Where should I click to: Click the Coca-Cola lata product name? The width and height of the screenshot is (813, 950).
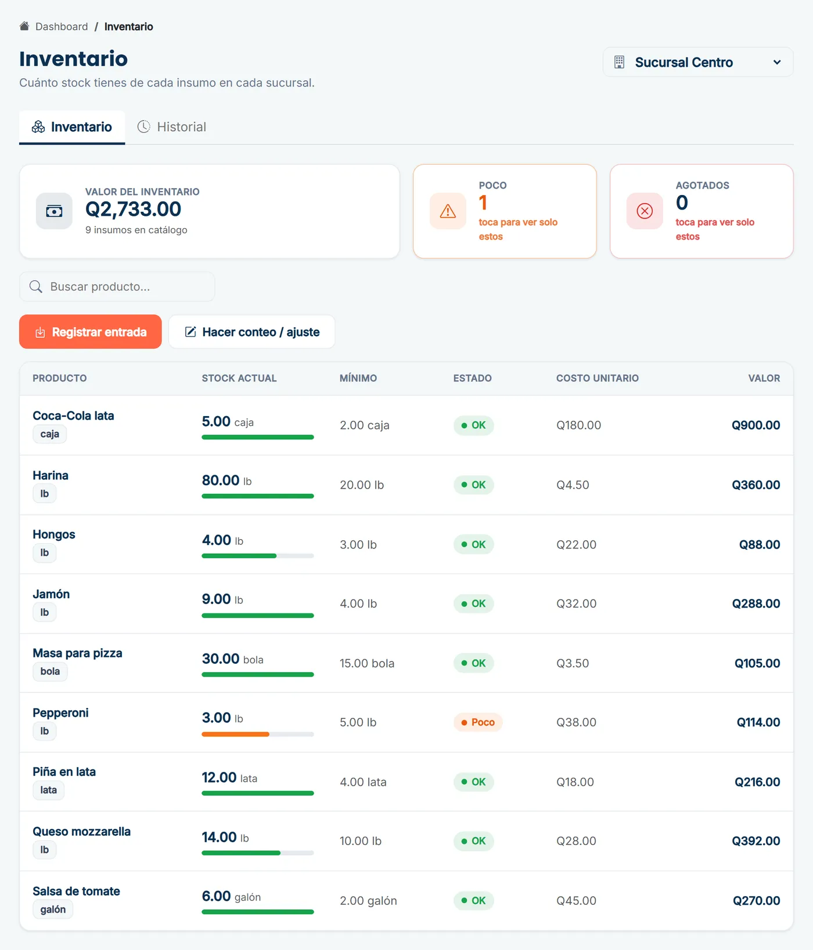click(73, 416)
